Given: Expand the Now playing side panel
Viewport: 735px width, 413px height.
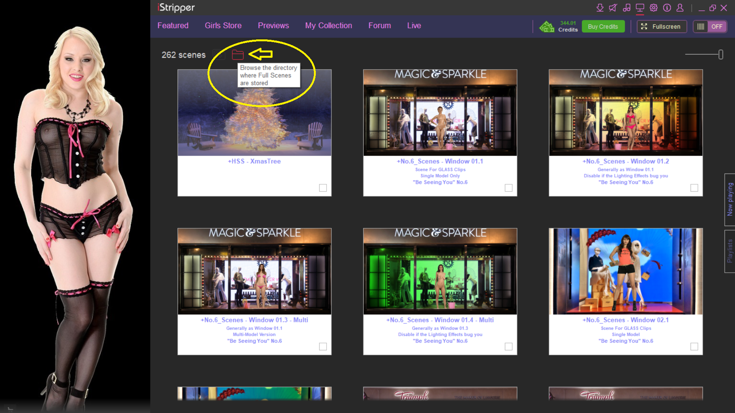Looking at the screenshot, I should [730, 200].
